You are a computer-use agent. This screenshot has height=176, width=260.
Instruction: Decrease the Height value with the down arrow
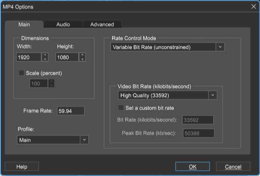coord(83,59)
